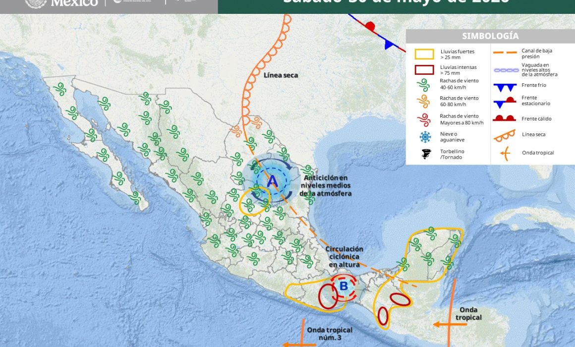The image size is (575, 347).
Task: Click the red wind gust over 80 km/h icon
Action: (x=424, y=119)
